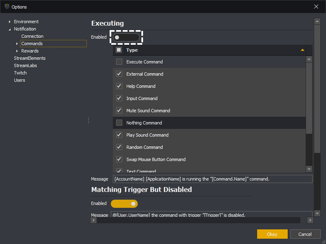
Task: Click the Executing Message input field
Action: 212,179
